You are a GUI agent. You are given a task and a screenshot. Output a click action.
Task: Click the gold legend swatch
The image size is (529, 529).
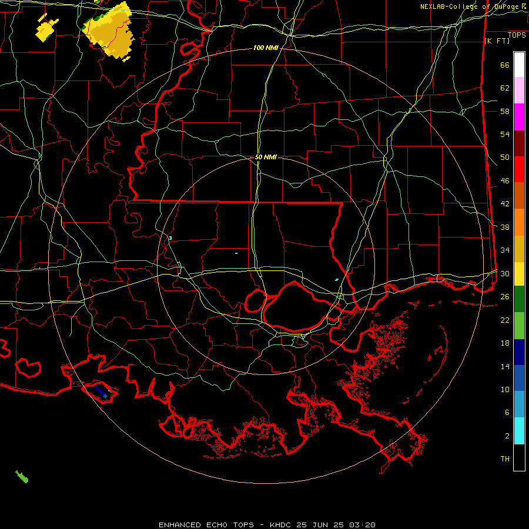tap(519, 249)
